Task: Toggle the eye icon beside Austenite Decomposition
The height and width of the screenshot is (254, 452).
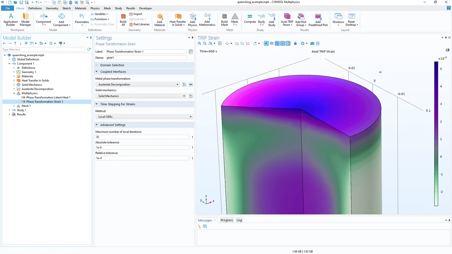Action: pyautogui.click(x=191, y=85)
